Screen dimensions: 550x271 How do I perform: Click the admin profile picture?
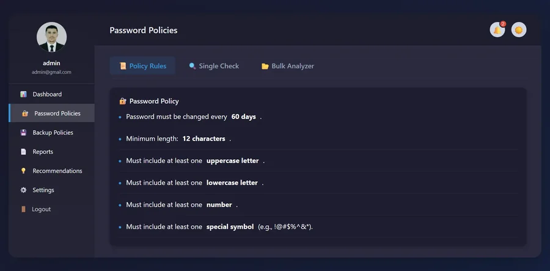(x=51, y=37)
